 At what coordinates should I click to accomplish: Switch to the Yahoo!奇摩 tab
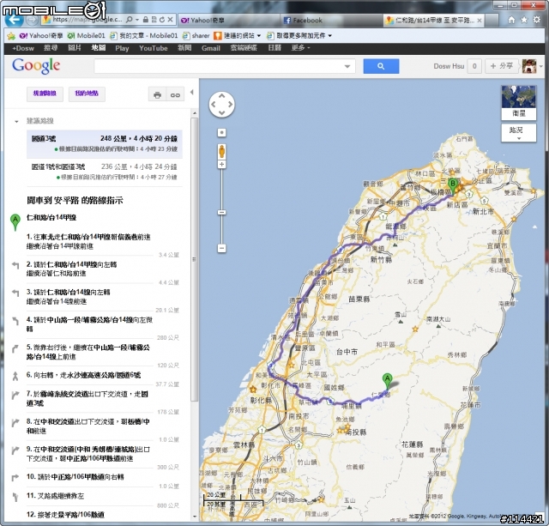click(x=229, y=21)
